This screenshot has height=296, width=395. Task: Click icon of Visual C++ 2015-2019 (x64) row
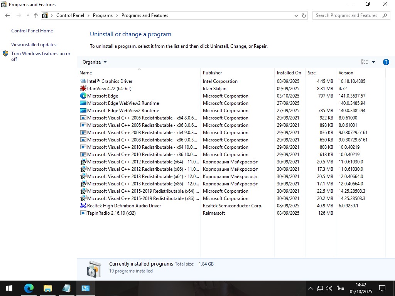[x=83, y=191]
